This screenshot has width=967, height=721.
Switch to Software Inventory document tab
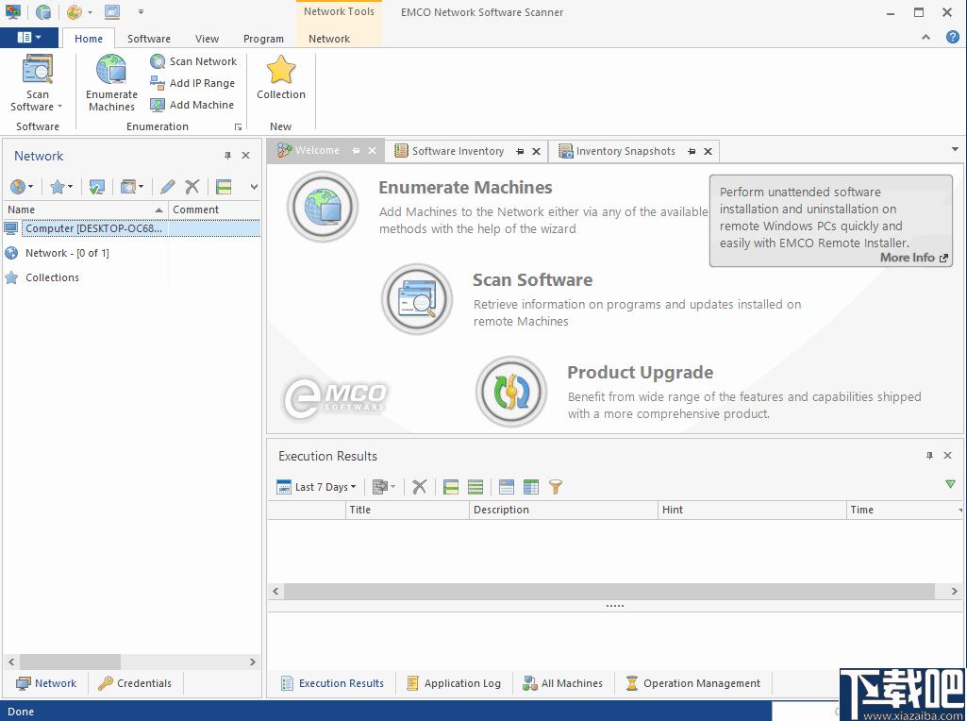[458, 151]
